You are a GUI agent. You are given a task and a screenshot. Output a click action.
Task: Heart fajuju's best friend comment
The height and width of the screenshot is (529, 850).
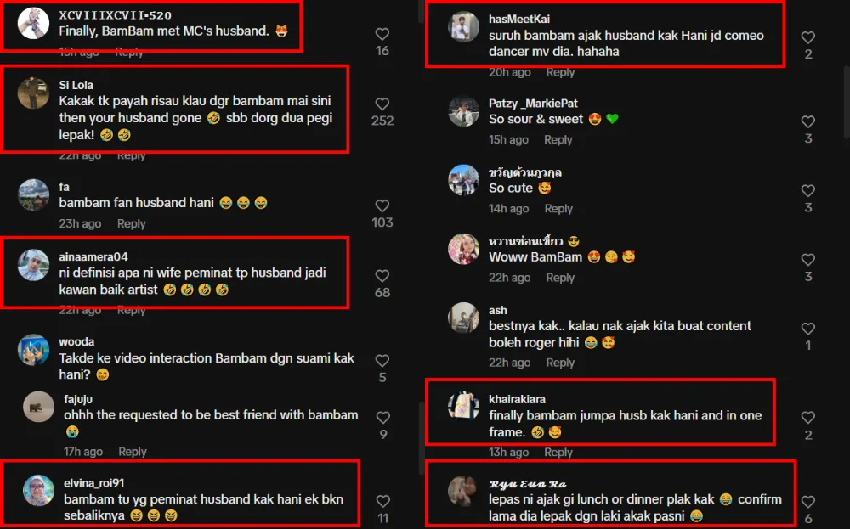coord(382,418)
